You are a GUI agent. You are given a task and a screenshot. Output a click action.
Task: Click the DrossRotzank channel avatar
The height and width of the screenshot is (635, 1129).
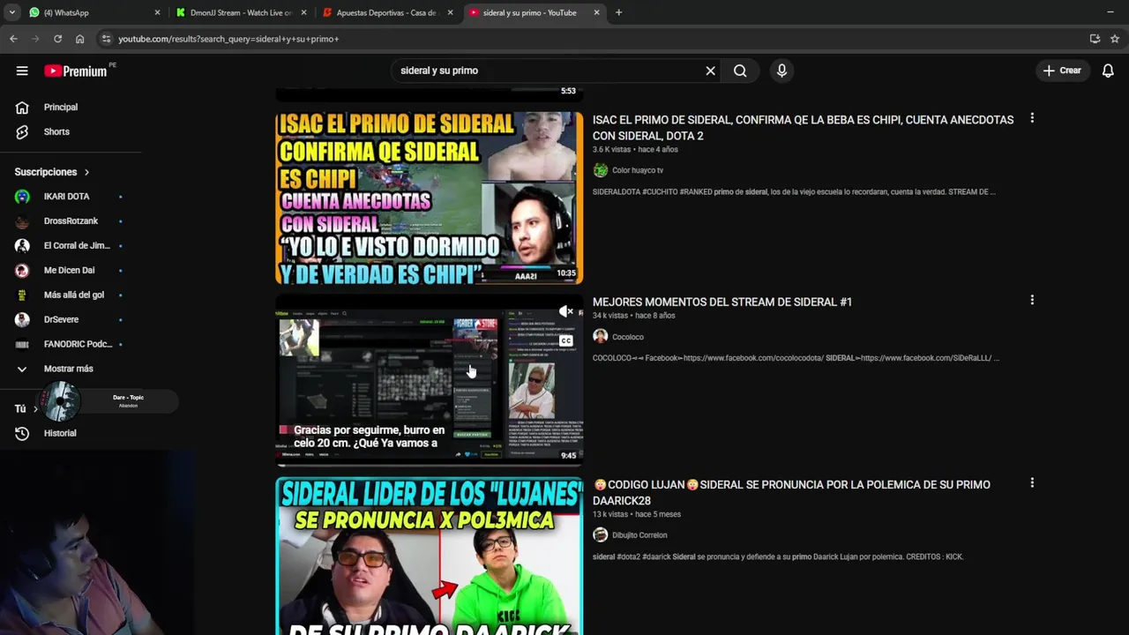click(23, 221)
